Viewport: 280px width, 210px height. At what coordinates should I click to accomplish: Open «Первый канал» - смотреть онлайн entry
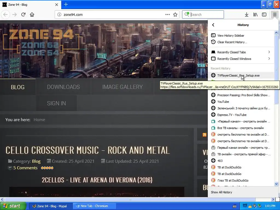[x=241, y=121]
